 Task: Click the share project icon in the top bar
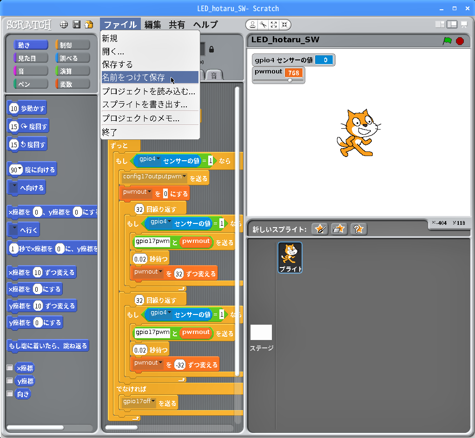[x=89, y=25]
